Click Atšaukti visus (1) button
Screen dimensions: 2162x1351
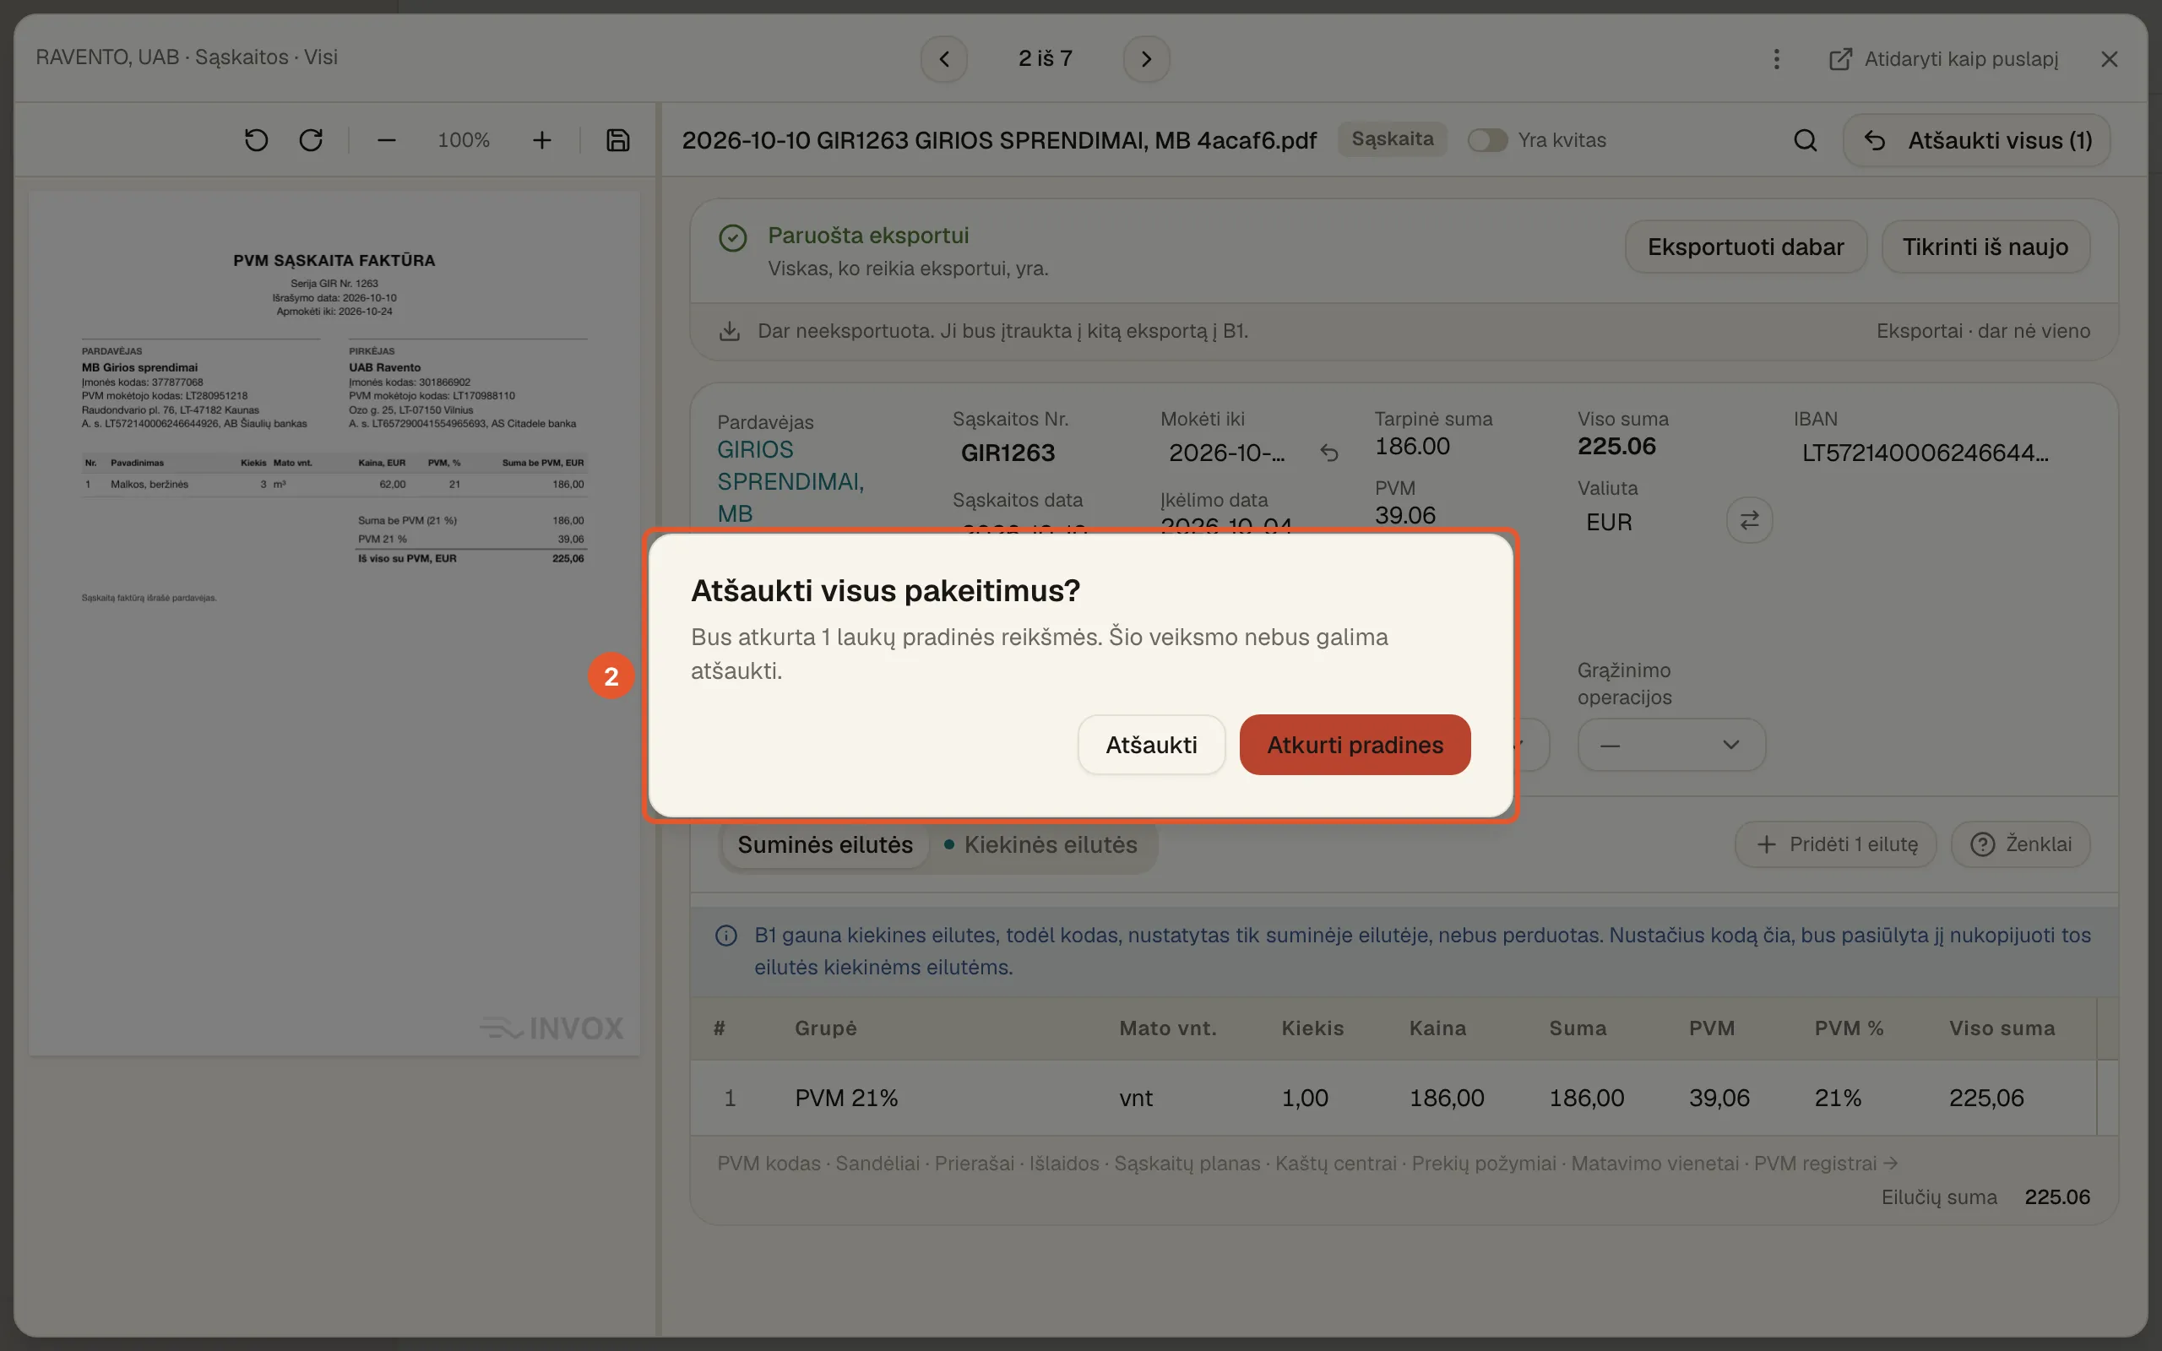point(1976,140)
